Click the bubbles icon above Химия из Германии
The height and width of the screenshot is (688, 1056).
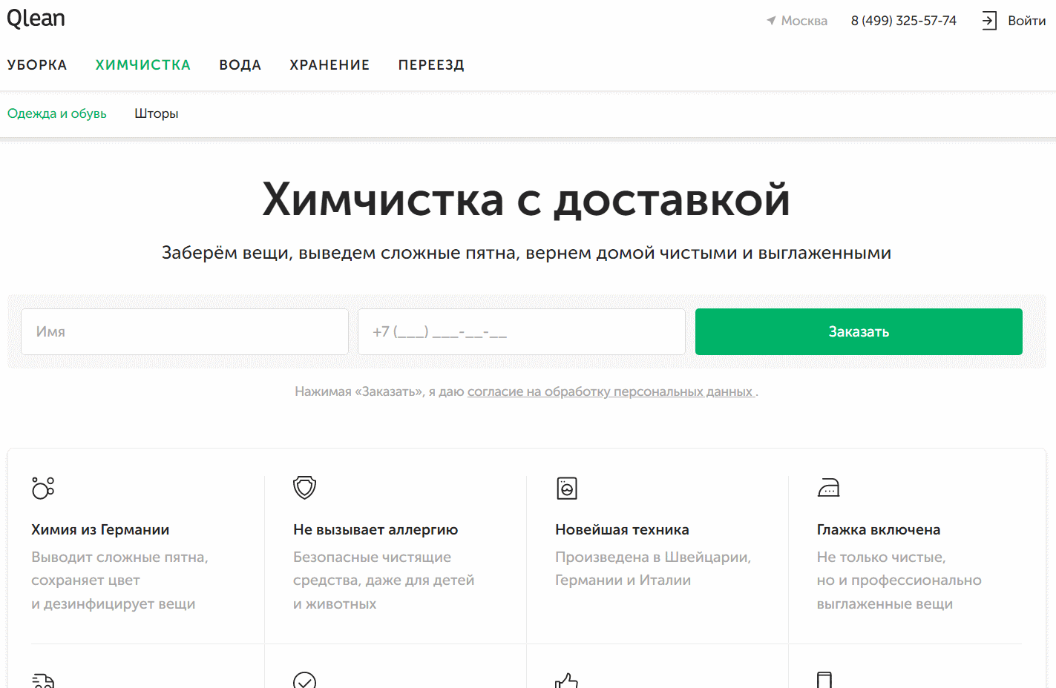coord(43,488)
